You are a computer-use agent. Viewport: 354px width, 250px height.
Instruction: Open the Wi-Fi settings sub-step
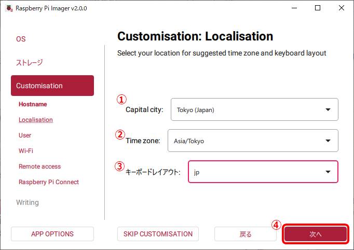click(26, 151)
